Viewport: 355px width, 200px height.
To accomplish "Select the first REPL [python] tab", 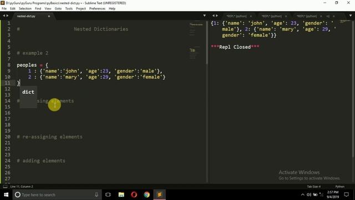I will coord(237,16).
